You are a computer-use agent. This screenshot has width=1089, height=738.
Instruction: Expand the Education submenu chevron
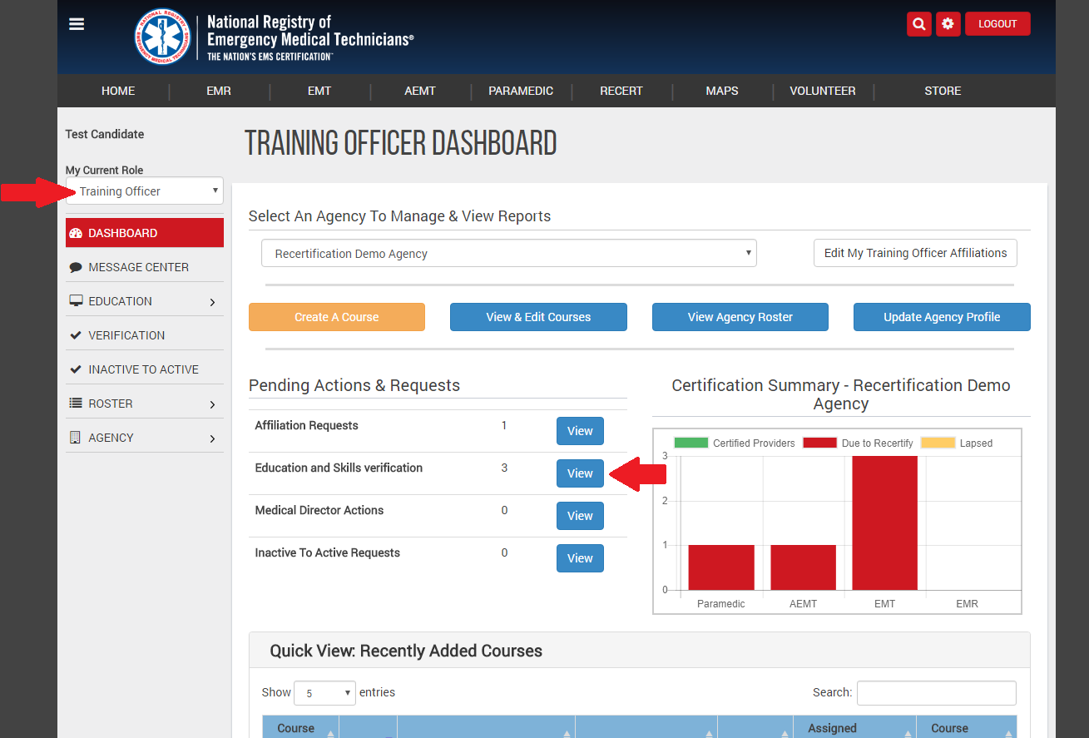tap(212, 302)
